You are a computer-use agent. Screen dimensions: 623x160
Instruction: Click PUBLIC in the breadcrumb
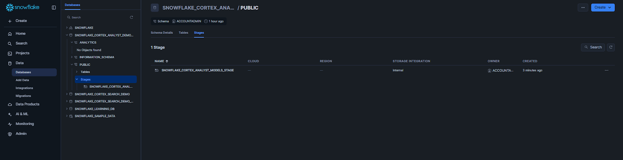249,8
